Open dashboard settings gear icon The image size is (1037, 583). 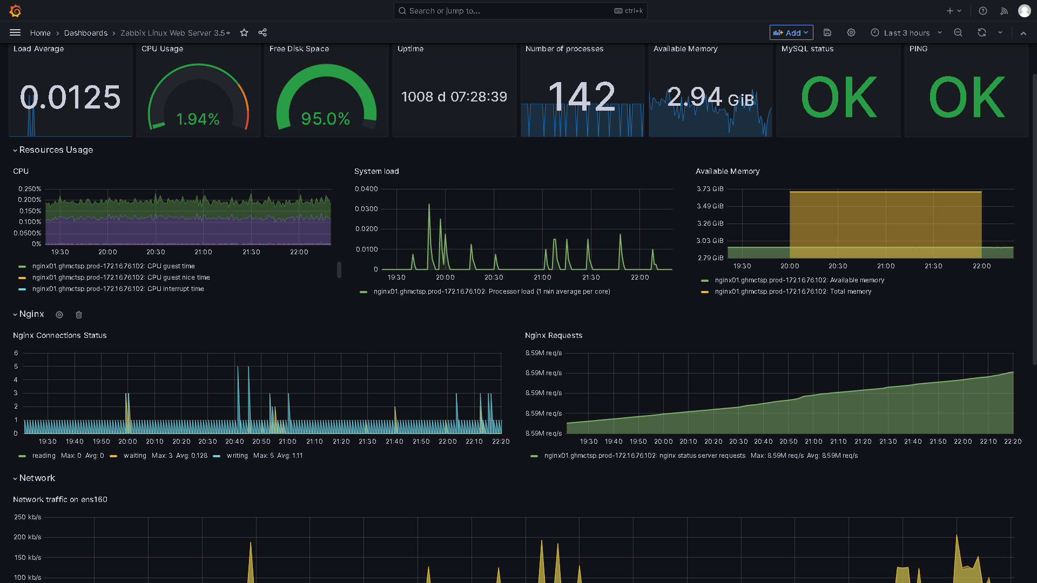(851, 33)
